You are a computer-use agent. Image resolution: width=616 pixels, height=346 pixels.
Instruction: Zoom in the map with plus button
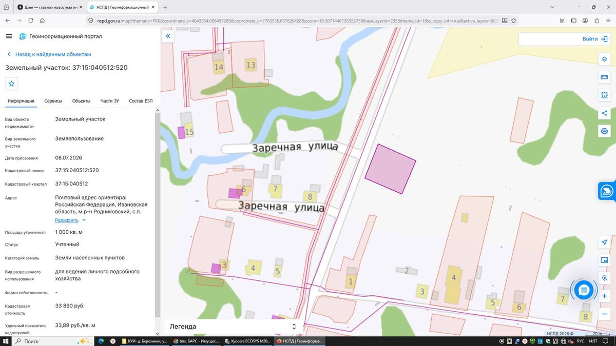pos(604,296)
